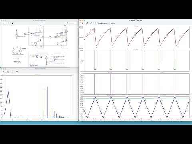Screen dimensions: 192x144
Task: Click the fourth toolbar icon in FFT window
Action: point(17,72)
